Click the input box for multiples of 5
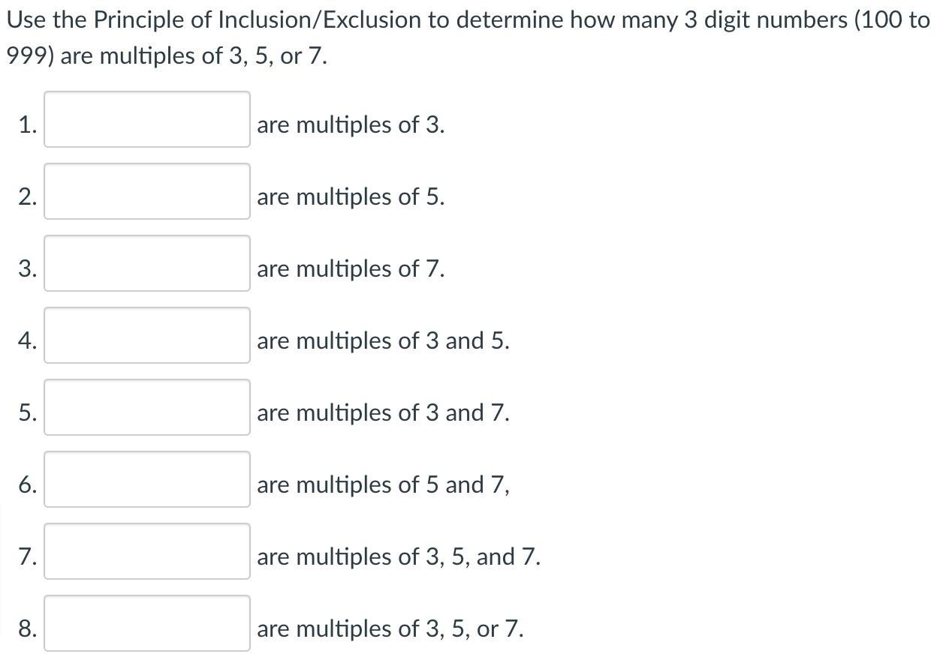This screenshot has height=663, width=952. (x=146, y=190)
